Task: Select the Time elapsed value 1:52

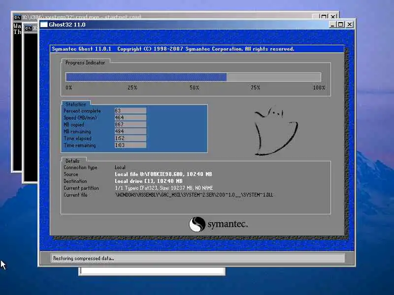Action: tap(131, 138)
